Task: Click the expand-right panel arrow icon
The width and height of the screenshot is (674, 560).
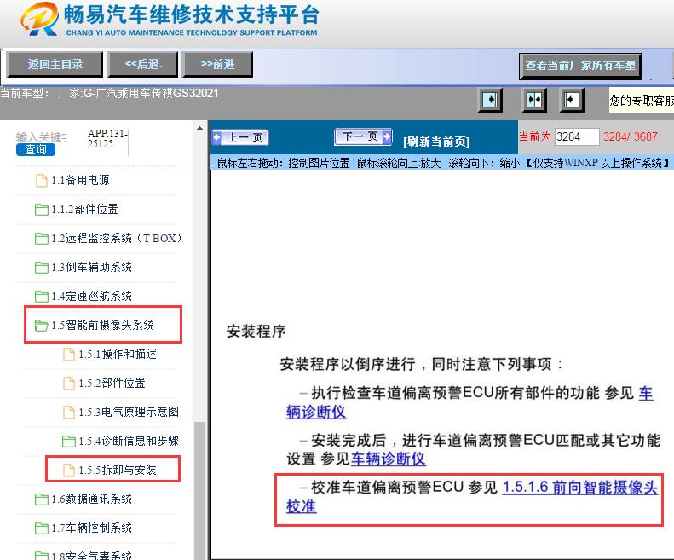Action: (490, 101)
